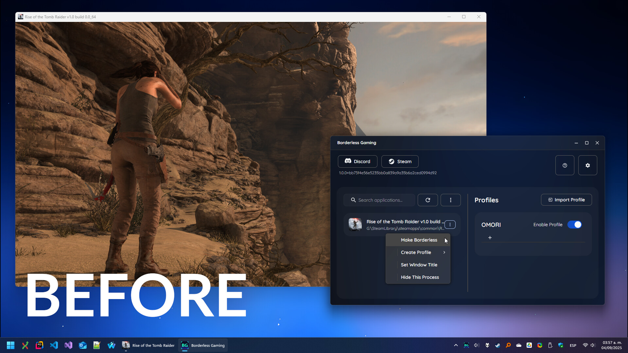This screenshot has width=628, height=353.
Task: Open the Steam page link
Action: (400, 161)
